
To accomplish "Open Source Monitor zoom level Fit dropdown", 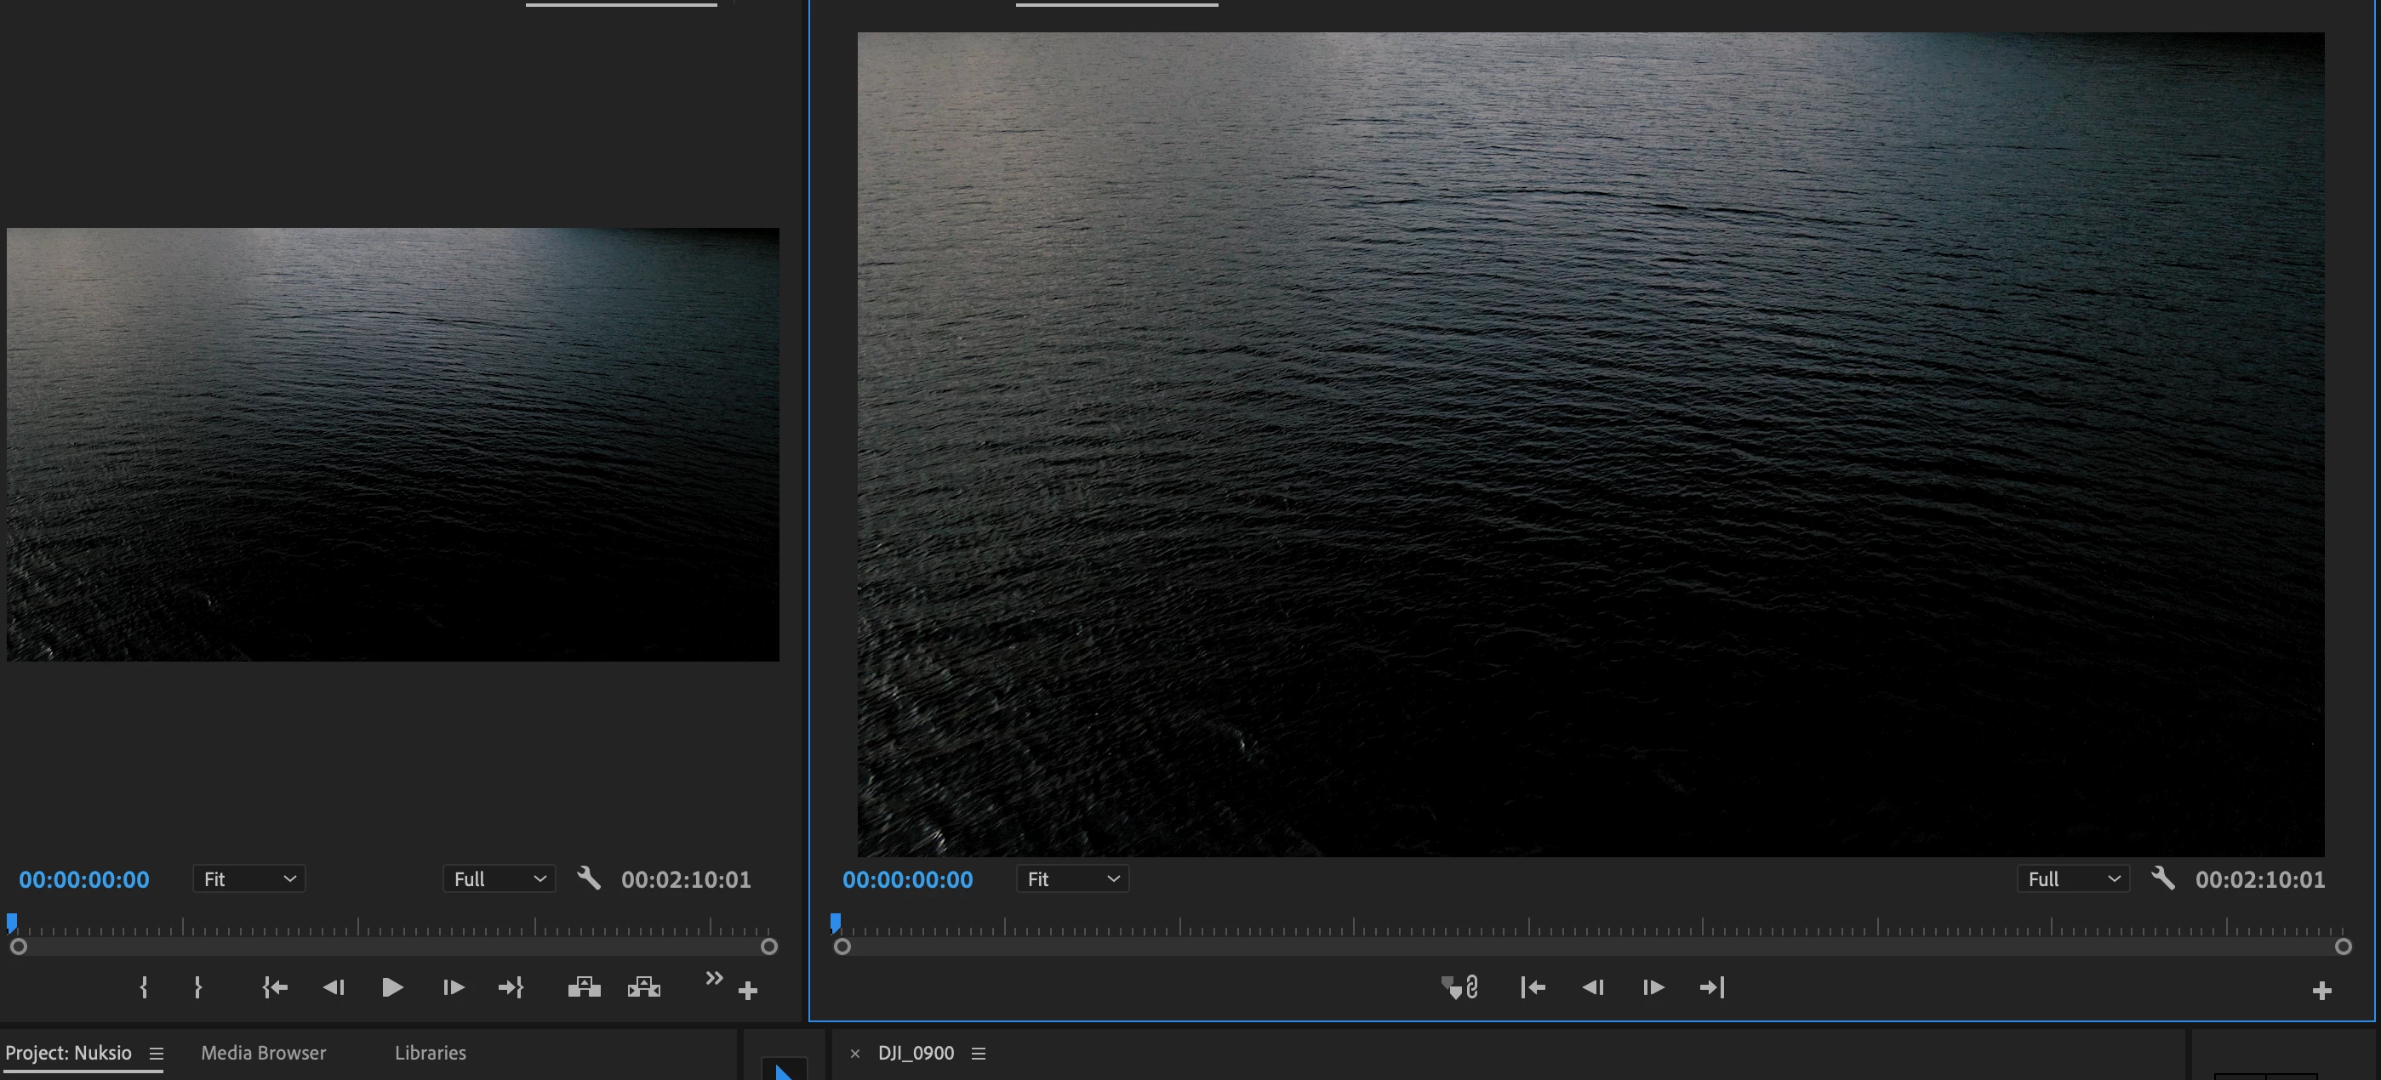I will coord(248,878).
